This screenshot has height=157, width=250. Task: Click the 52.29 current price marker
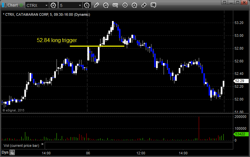pyautogui.click(x=241, y=81)
